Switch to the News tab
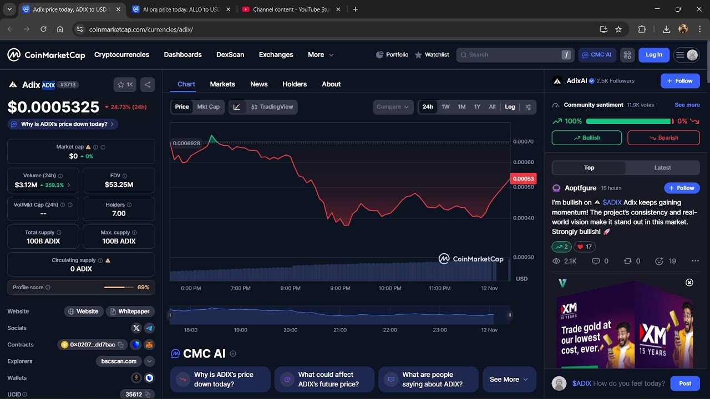 pyautogui.click(x=259, y=84)
